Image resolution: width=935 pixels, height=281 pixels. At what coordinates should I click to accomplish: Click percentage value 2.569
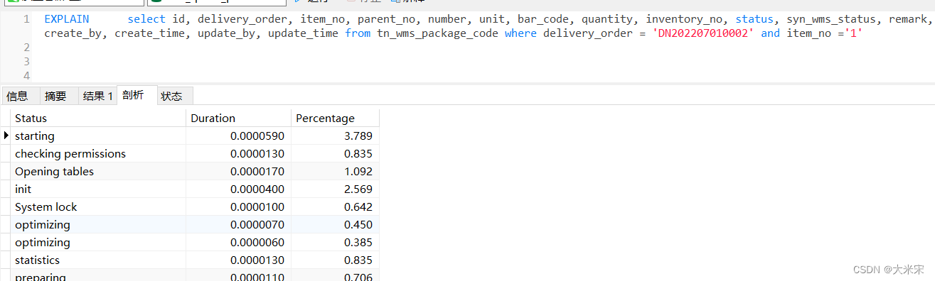pyautogui.click(x=358, y=189)
